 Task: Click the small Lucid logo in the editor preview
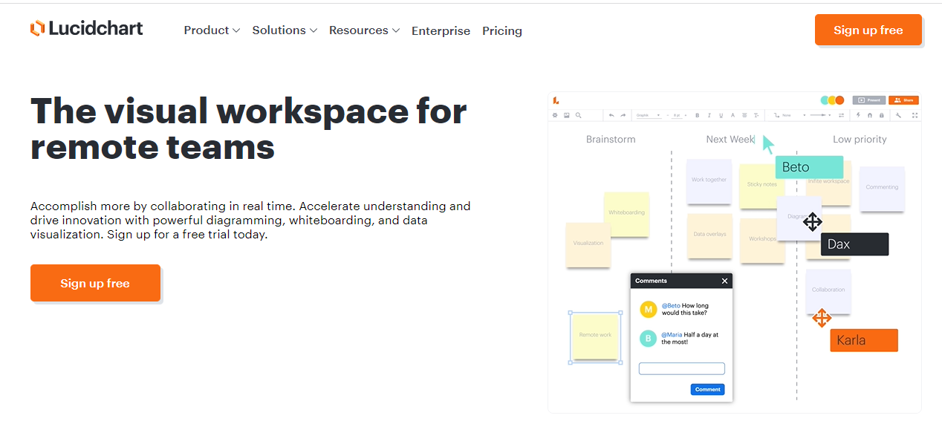556,100
